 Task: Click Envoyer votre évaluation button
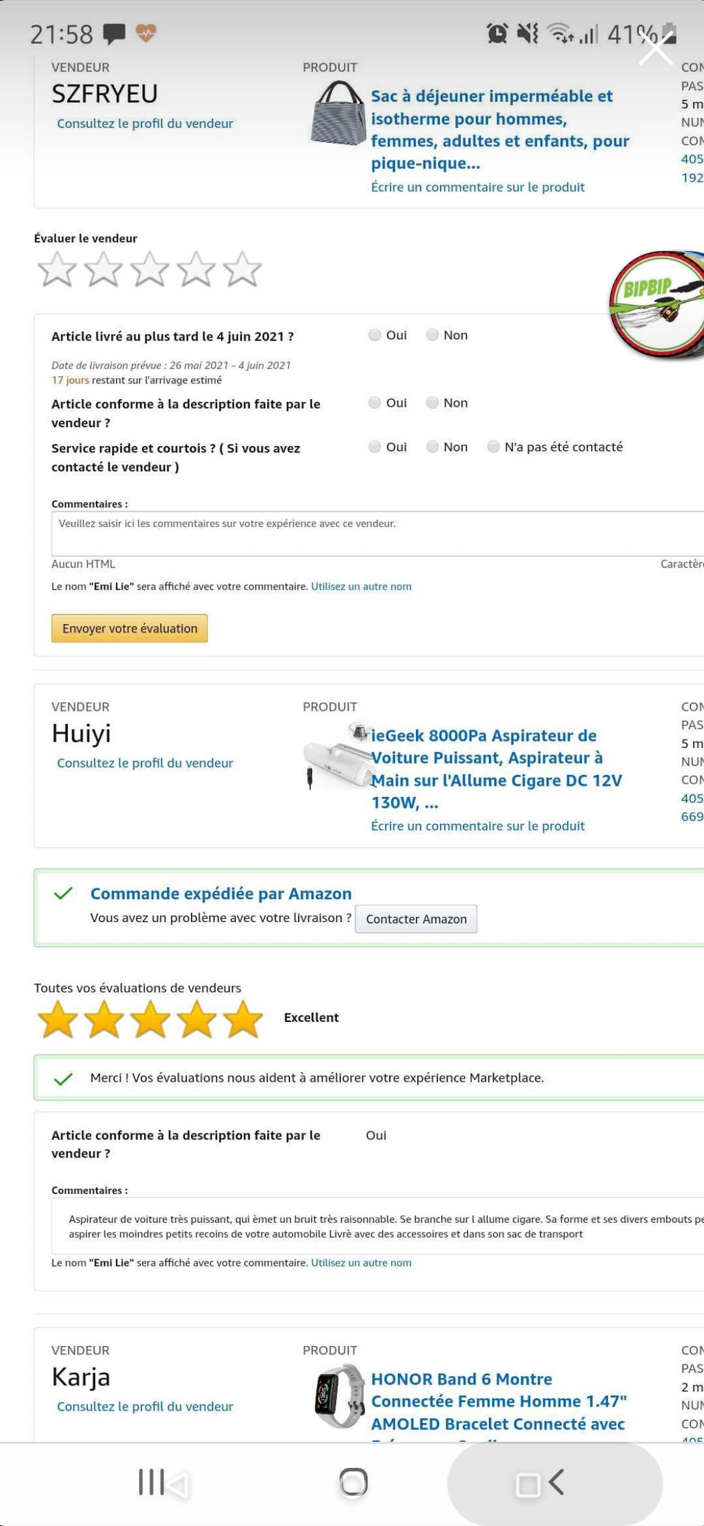129,629
